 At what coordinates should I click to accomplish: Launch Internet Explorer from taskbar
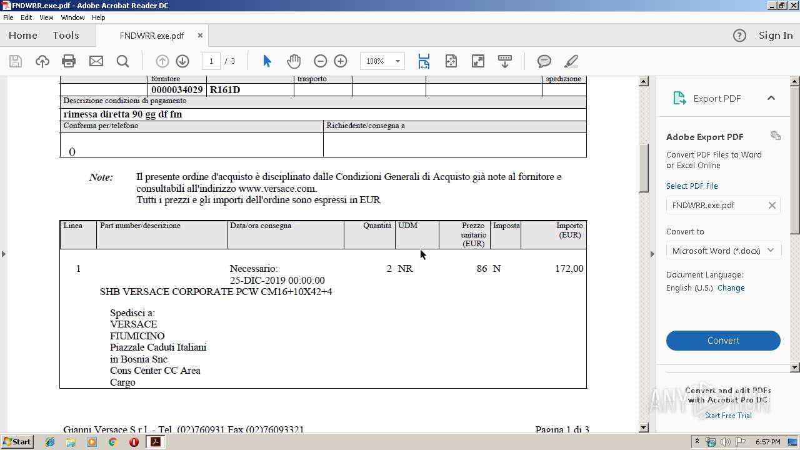(x=50, y=442)
